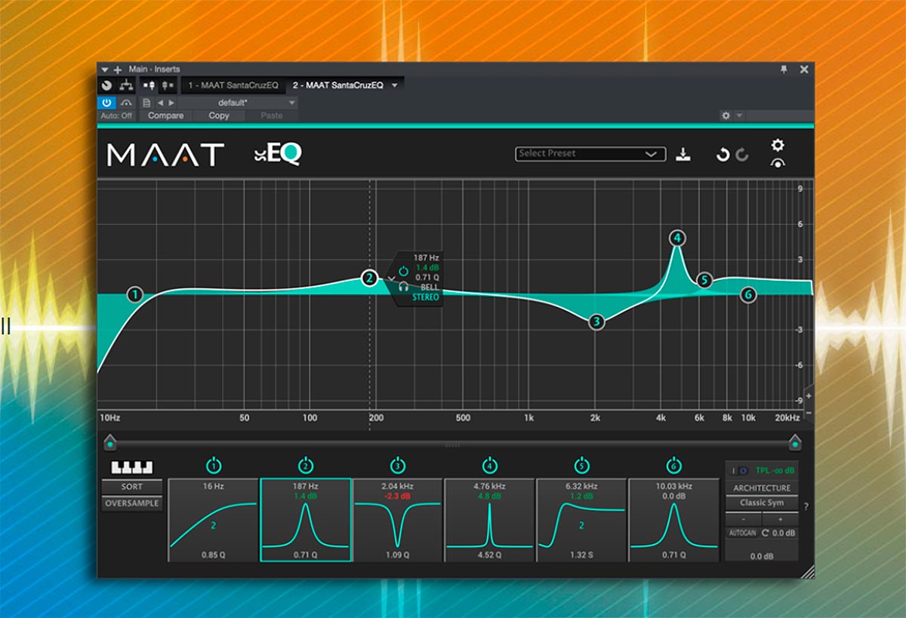This screenshot has height=618, width=906.
Task: Click the OVERSAMPLE button
Action: click(132, 503)
